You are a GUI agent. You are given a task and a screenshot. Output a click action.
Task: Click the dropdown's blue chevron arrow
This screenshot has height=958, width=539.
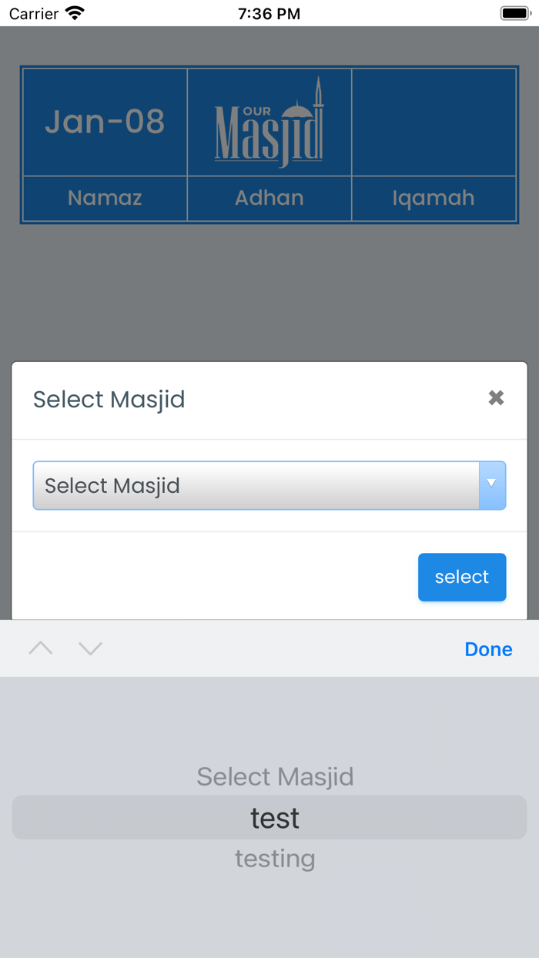click(491, 485)
